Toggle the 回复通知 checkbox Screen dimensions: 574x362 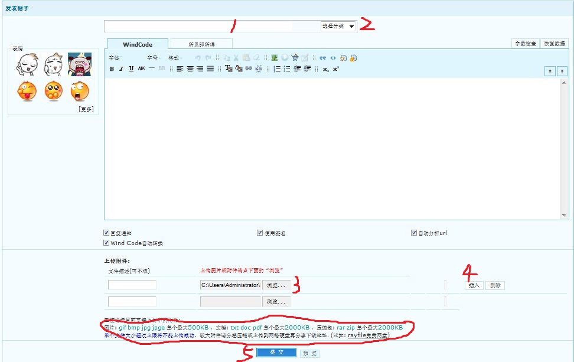[x=106, y=233]
